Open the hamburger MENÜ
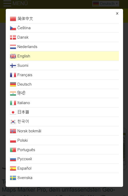Screen dimensions: 128x196 click(15, 3)
